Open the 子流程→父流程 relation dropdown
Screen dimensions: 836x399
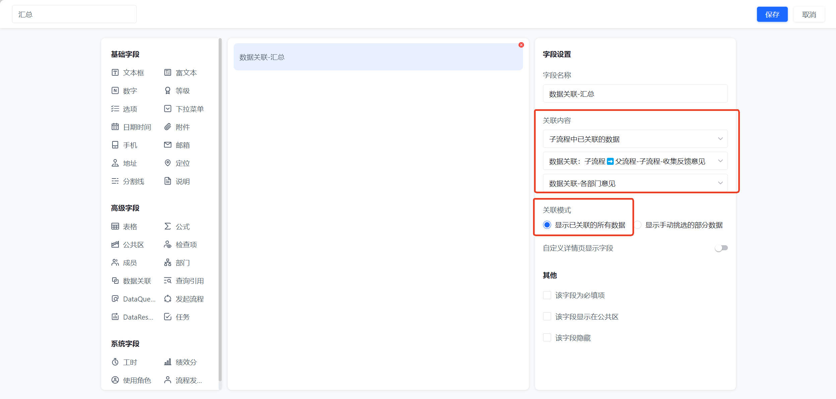tap(635, 161)
